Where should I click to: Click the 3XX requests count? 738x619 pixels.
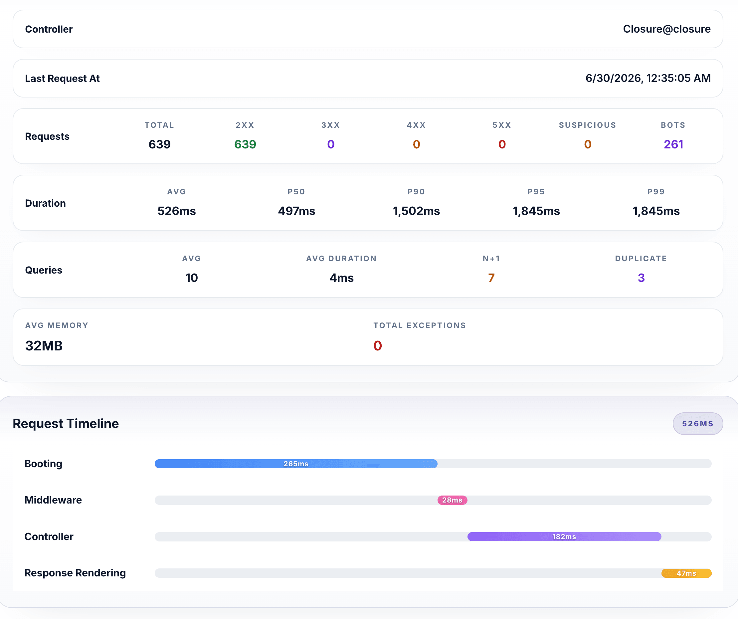331,144
